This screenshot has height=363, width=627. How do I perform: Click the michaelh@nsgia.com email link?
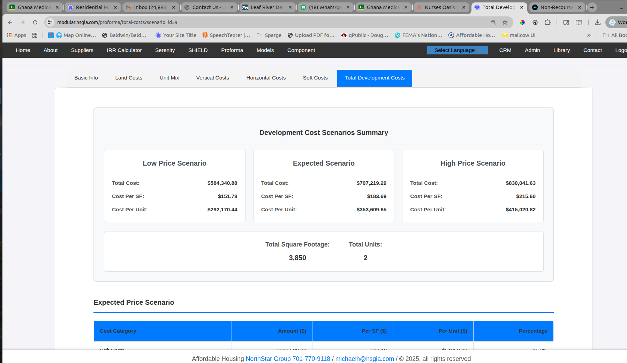click(364, 359)
